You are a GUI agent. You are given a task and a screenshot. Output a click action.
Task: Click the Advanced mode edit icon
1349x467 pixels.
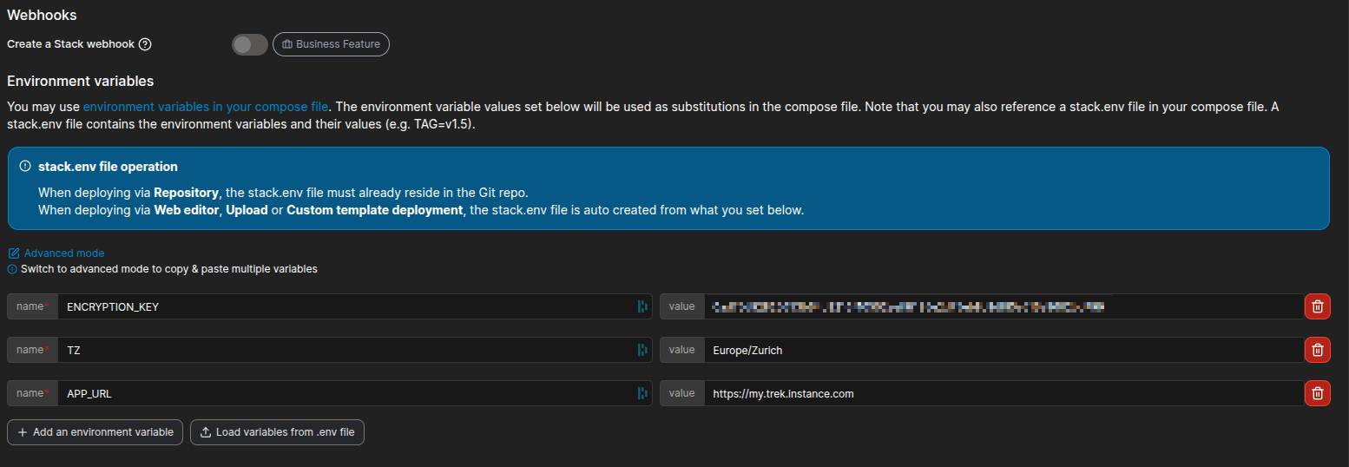coord(13,253)
